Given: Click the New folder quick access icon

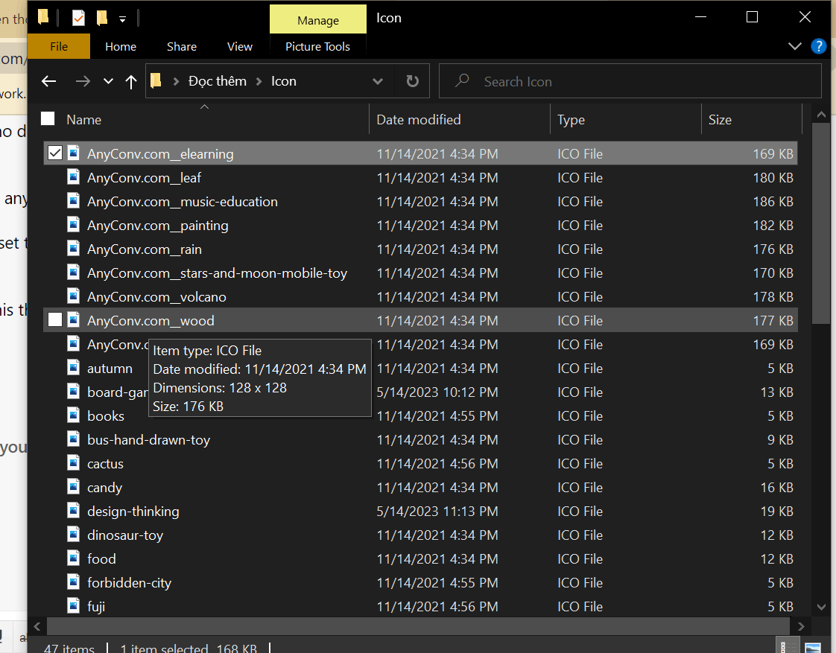Looking at the screenshot, I should click(101, 18).
